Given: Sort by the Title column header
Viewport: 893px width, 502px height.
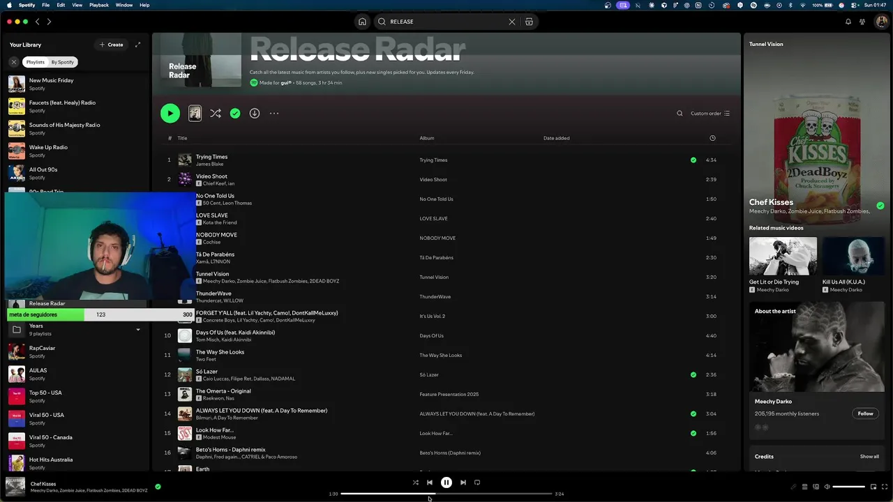Looking at the screenshot, I should pyautogui.click(x=182, y=138).
